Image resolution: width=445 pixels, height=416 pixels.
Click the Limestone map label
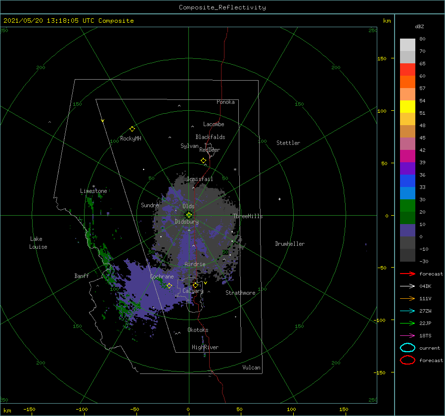[93, 191]
